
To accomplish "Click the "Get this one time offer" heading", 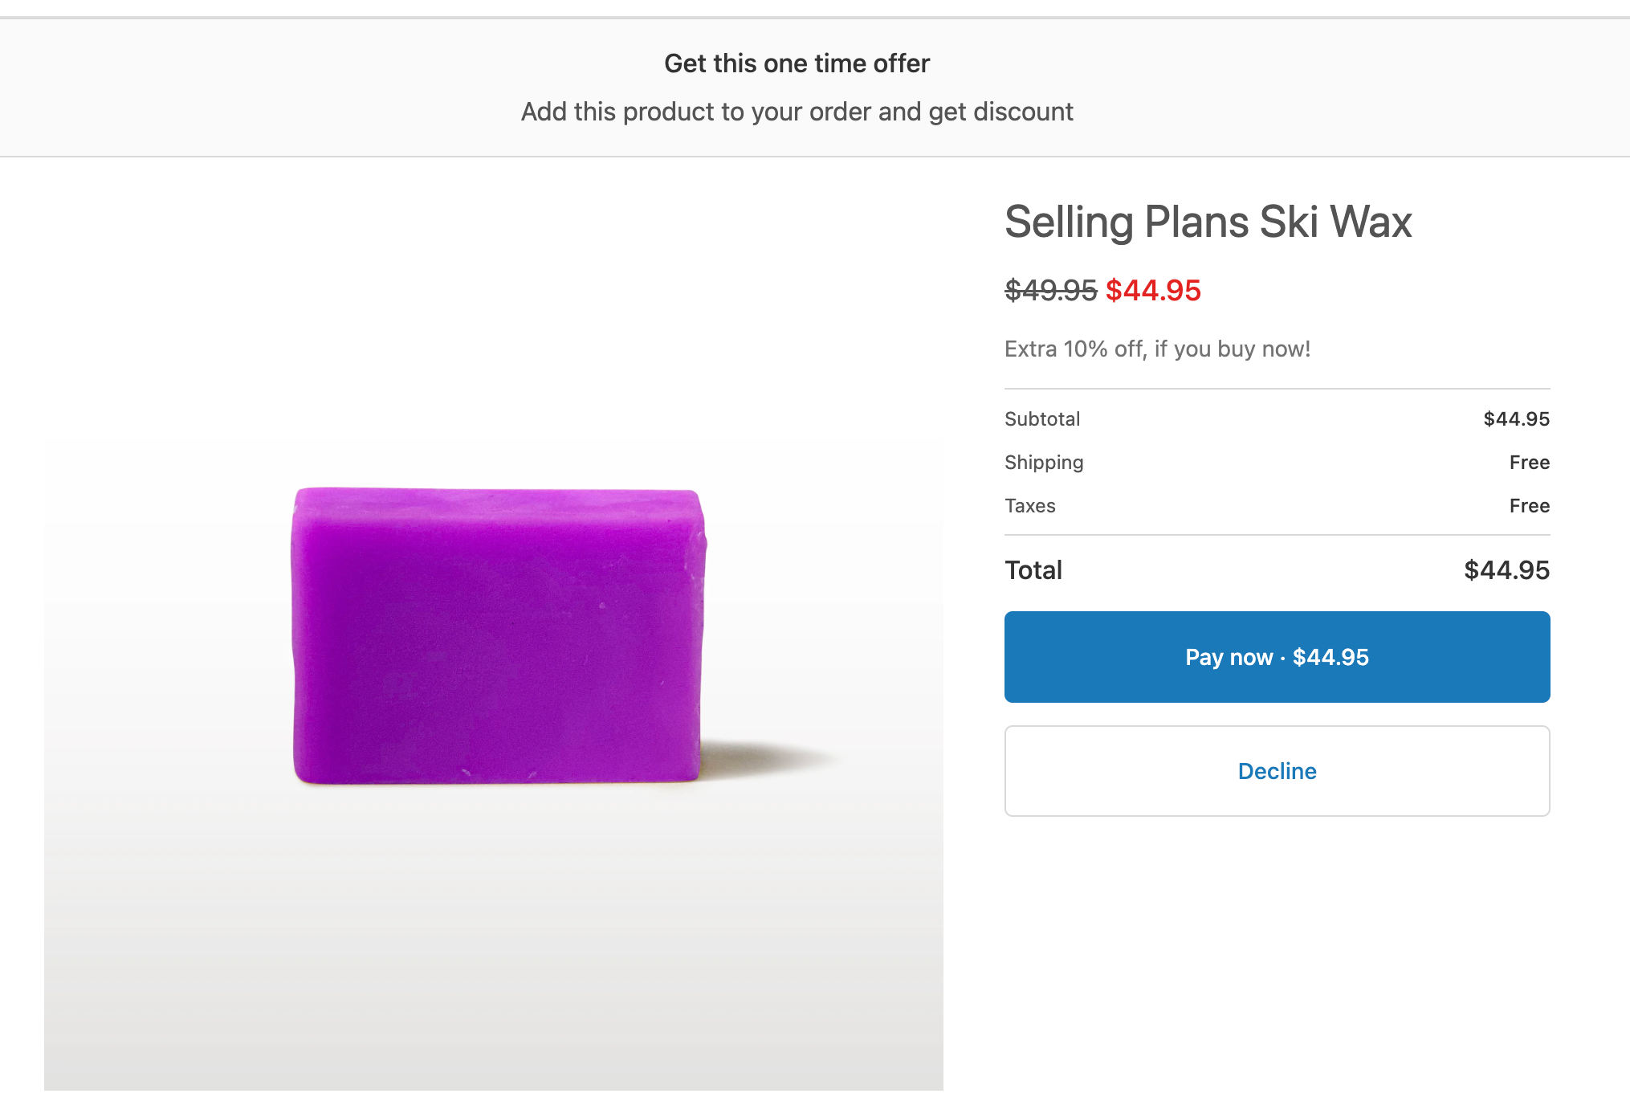I will [797, 63].
